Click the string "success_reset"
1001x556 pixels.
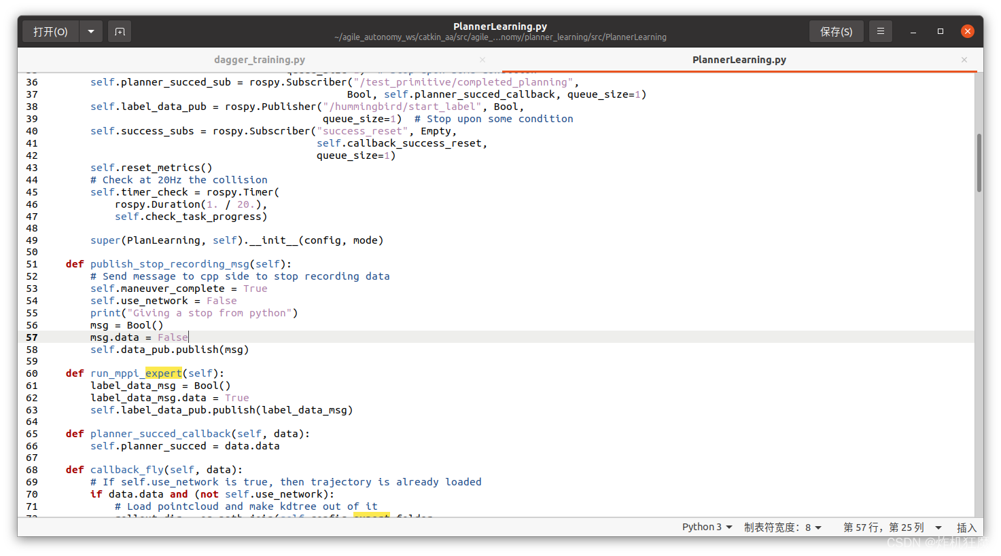pyautogui.click(x=362, y=131)
